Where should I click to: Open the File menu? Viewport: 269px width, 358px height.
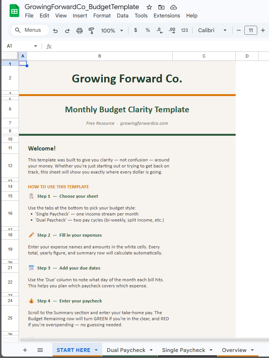(29, 15)
